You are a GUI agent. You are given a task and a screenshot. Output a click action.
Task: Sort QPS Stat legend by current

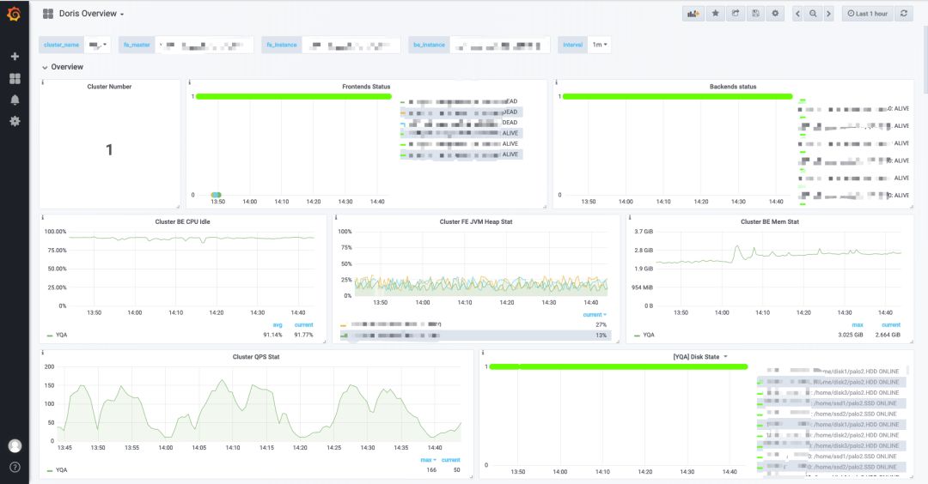point(450,460)
